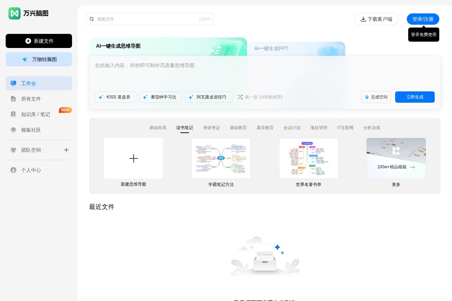The image size is (452, 301).
Task: Switch to 基础布局 templates
Action: pyautogui.click(x=158, y=128)
